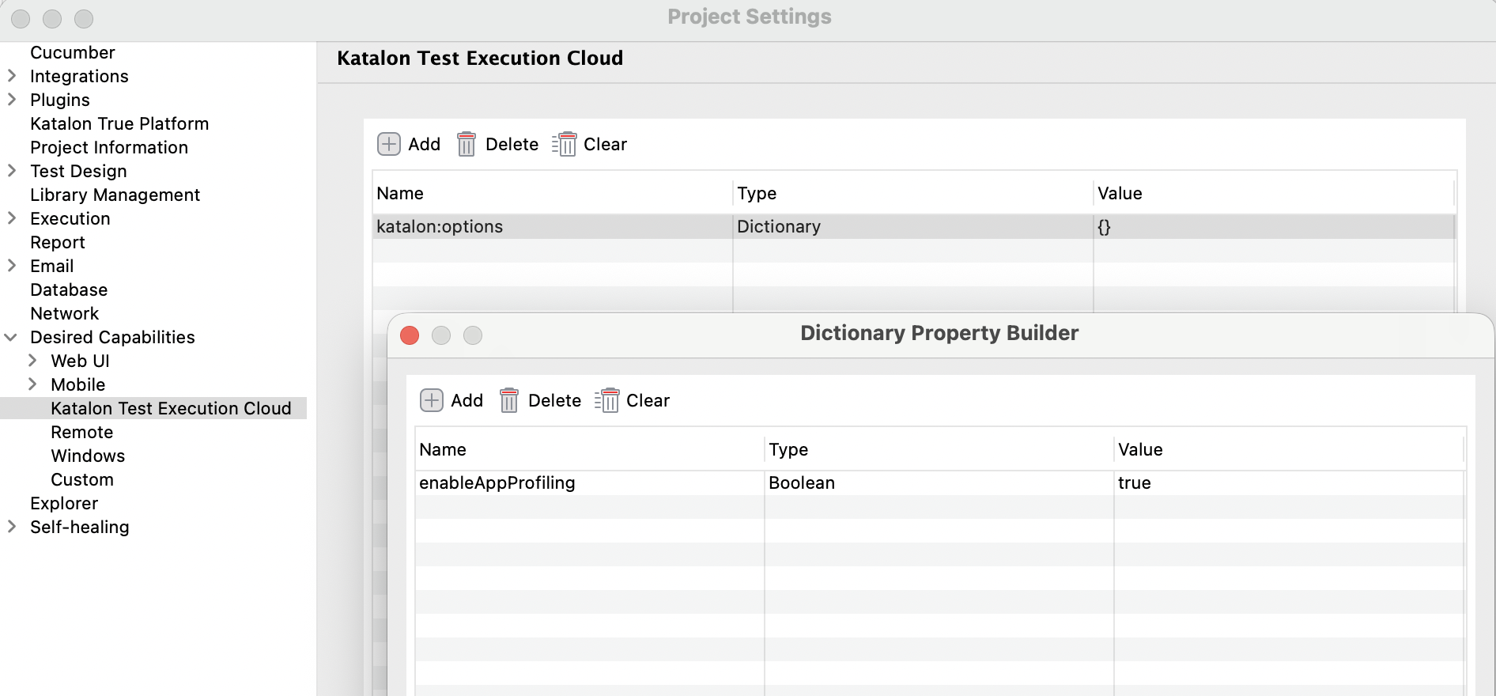Expand the Web UI tree node
The image size is (1496, 696).
point(32,361)
